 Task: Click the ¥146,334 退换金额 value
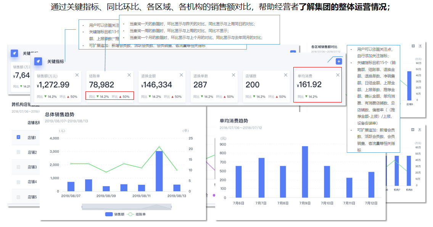156,85
